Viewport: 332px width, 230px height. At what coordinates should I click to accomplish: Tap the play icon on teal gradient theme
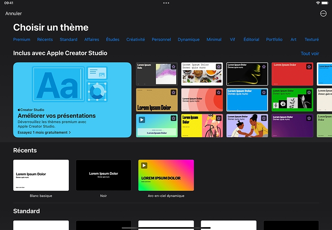click(x=142, y=120)
